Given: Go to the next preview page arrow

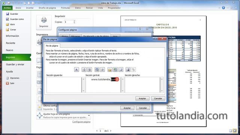Looking at the screenshot, I should point(111,131).
